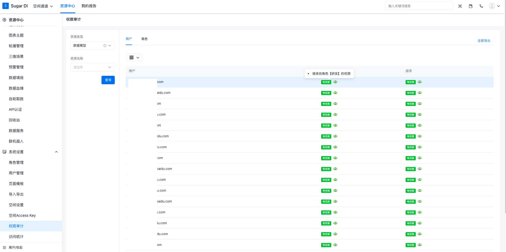This screenshot has height=252, width=506.
Task: Open the 资源类型 数据模型 dropdown
Action: coord(92,46)
